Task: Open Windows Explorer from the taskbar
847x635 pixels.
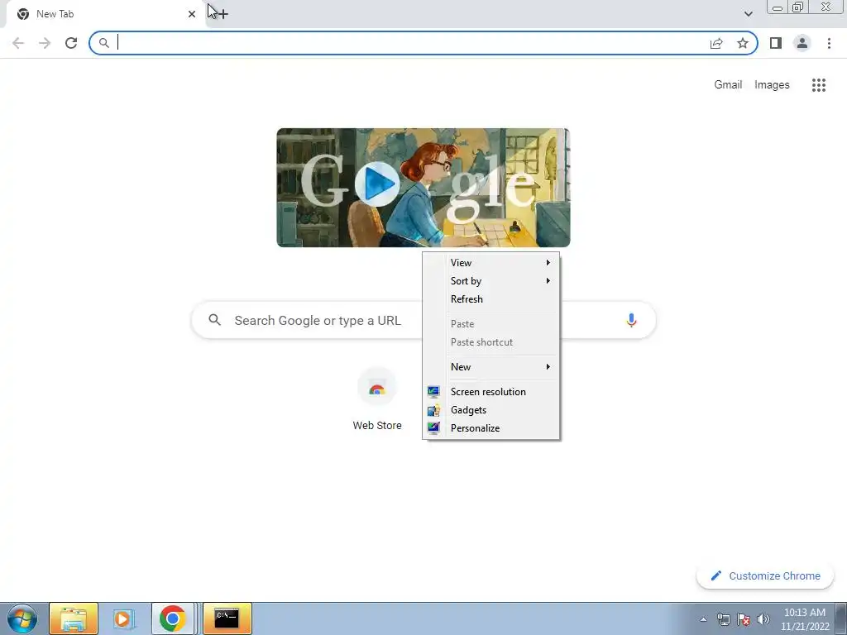Action: [x=74, y=618]
